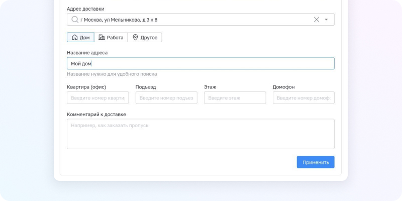
Task: Clear the delivery address with the X icon
Action: point(317,20)
